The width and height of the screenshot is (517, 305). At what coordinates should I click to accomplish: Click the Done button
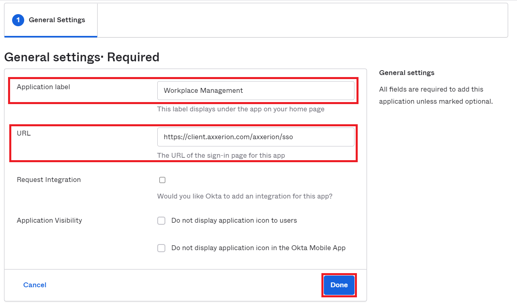click(339, 285)
